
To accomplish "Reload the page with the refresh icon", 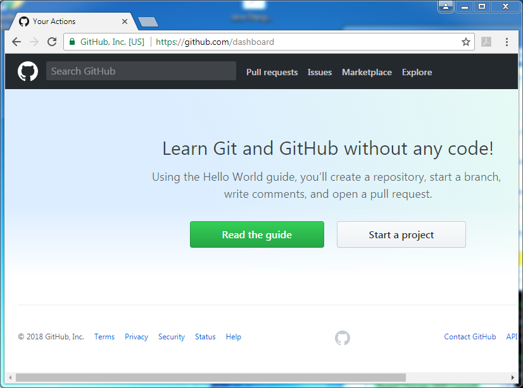I will click(x=52, y=42).
